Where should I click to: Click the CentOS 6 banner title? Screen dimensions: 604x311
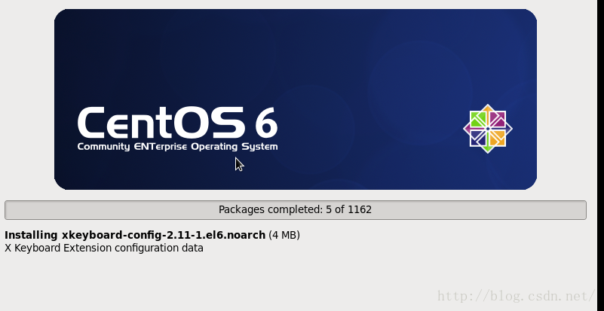177,123
